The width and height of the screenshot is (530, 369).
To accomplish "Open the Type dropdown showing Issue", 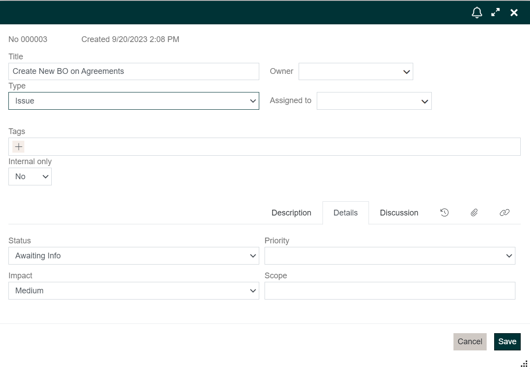I will pos(134,101).
